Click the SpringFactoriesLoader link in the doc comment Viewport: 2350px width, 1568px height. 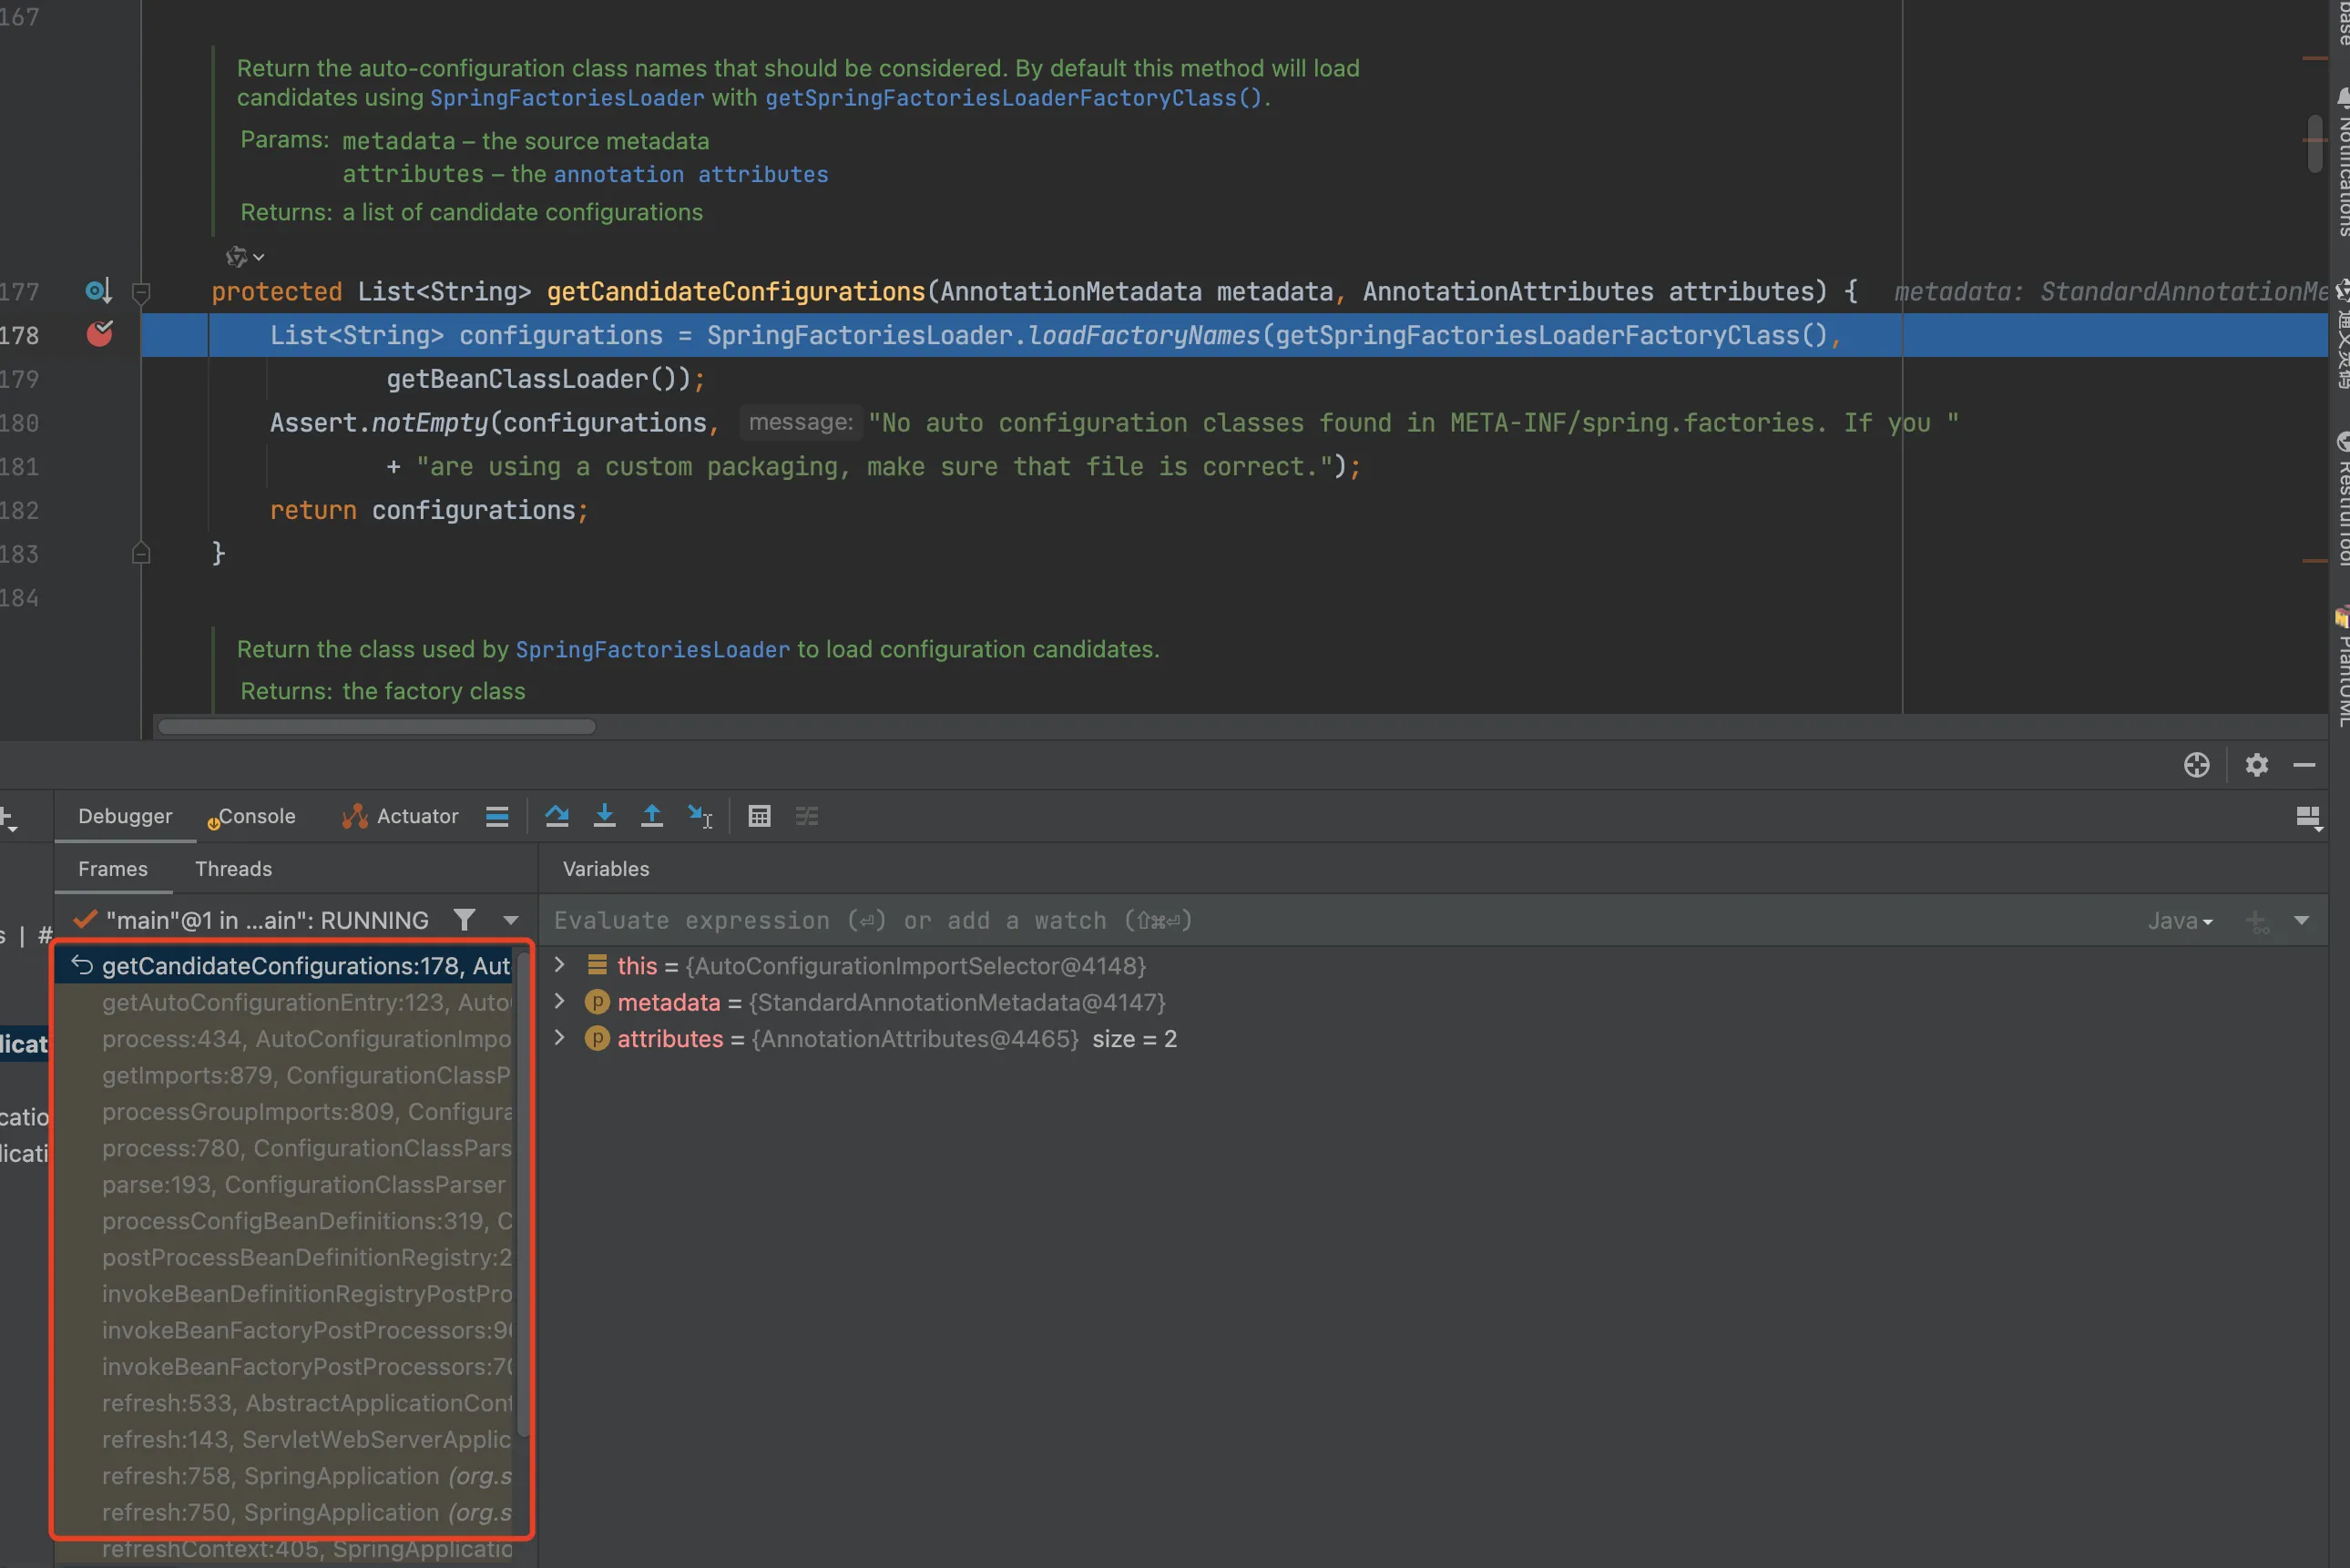[566, 98]
